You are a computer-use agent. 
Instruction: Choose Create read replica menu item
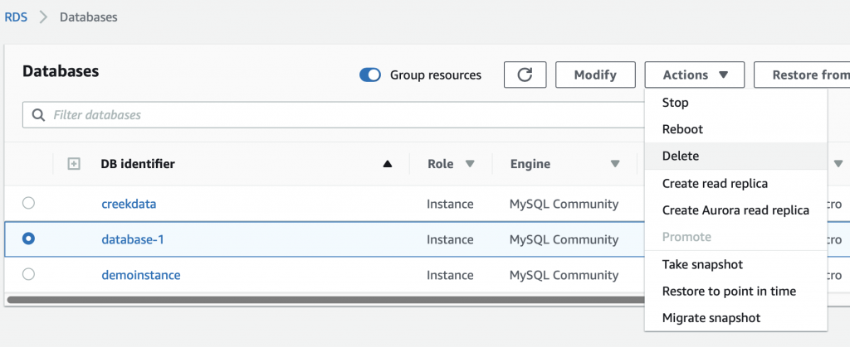coord(735,184)
